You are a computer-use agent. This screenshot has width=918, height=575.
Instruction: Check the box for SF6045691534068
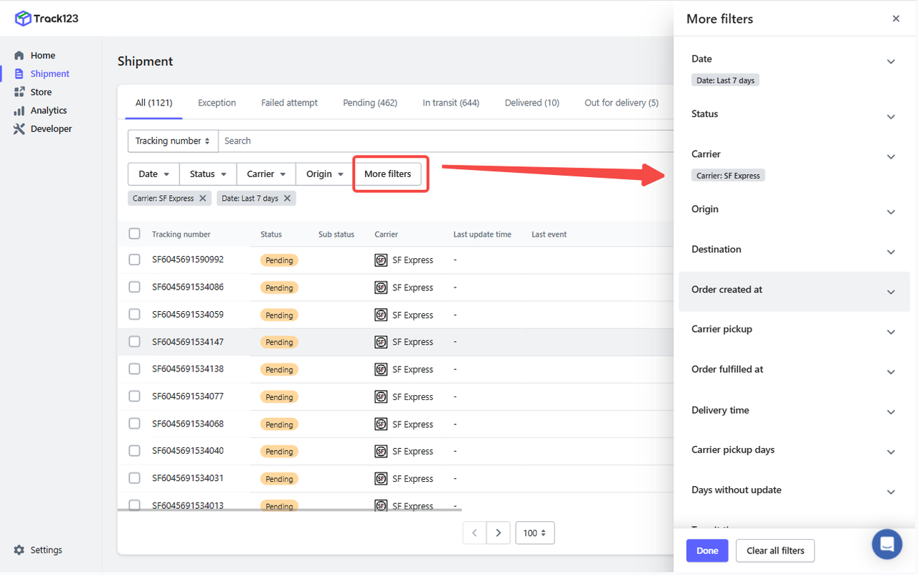[x=134, y=423]
